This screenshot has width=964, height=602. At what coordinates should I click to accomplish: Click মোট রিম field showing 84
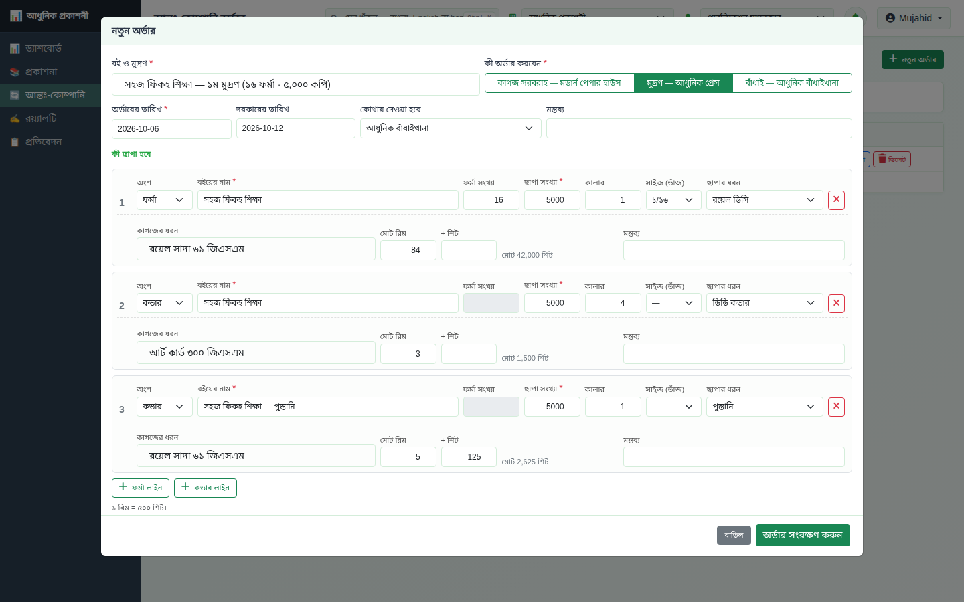pos(408,250)
